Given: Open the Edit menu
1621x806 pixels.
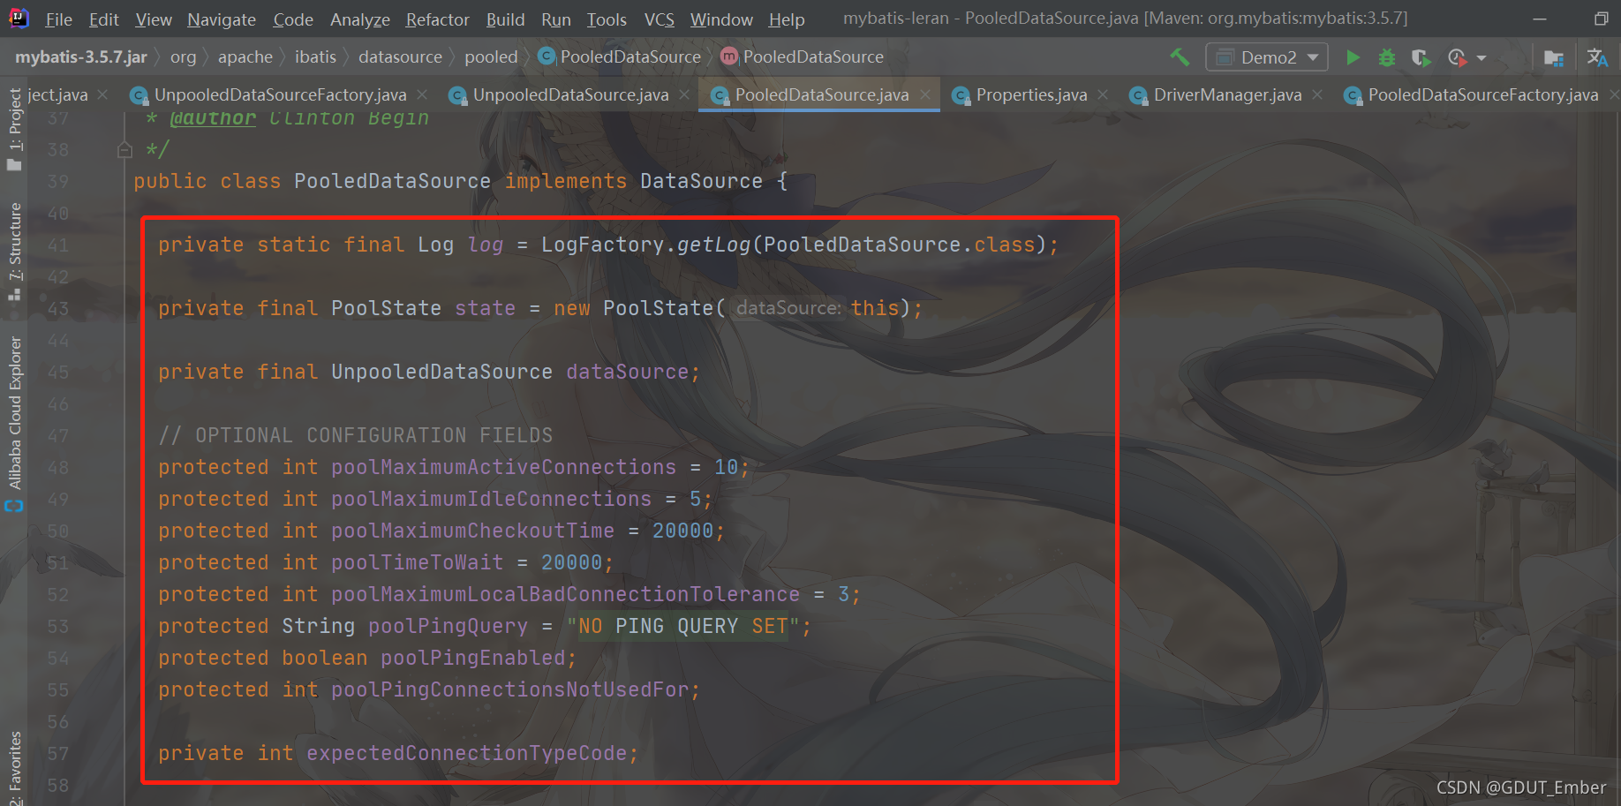Looking at the screenshot, I should 104,19.
